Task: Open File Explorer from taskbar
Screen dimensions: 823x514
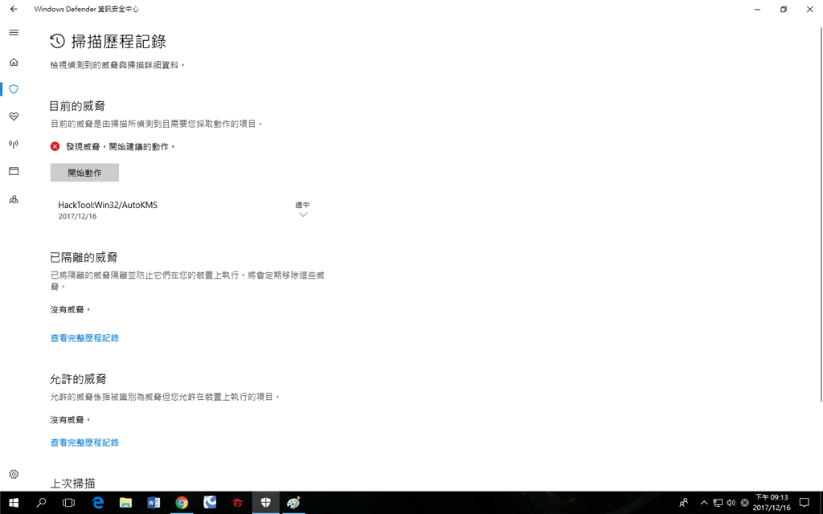Action: (125, 503)
